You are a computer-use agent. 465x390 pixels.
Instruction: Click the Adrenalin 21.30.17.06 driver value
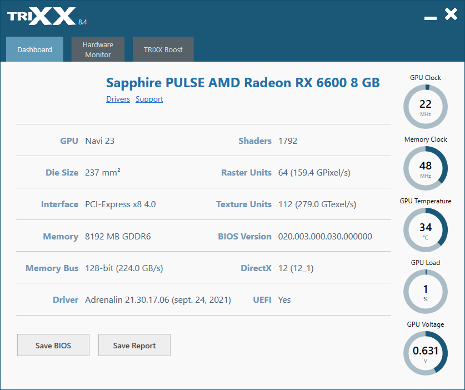tap(158, 300)
